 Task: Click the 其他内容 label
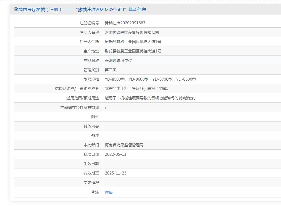tap(91, 126)
